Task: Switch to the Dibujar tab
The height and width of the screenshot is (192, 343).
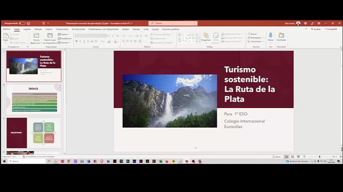Action: (38, 29)
